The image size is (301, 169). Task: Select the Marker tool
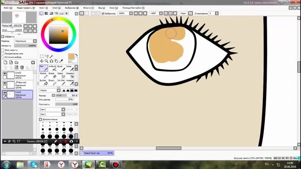[44, 76]
